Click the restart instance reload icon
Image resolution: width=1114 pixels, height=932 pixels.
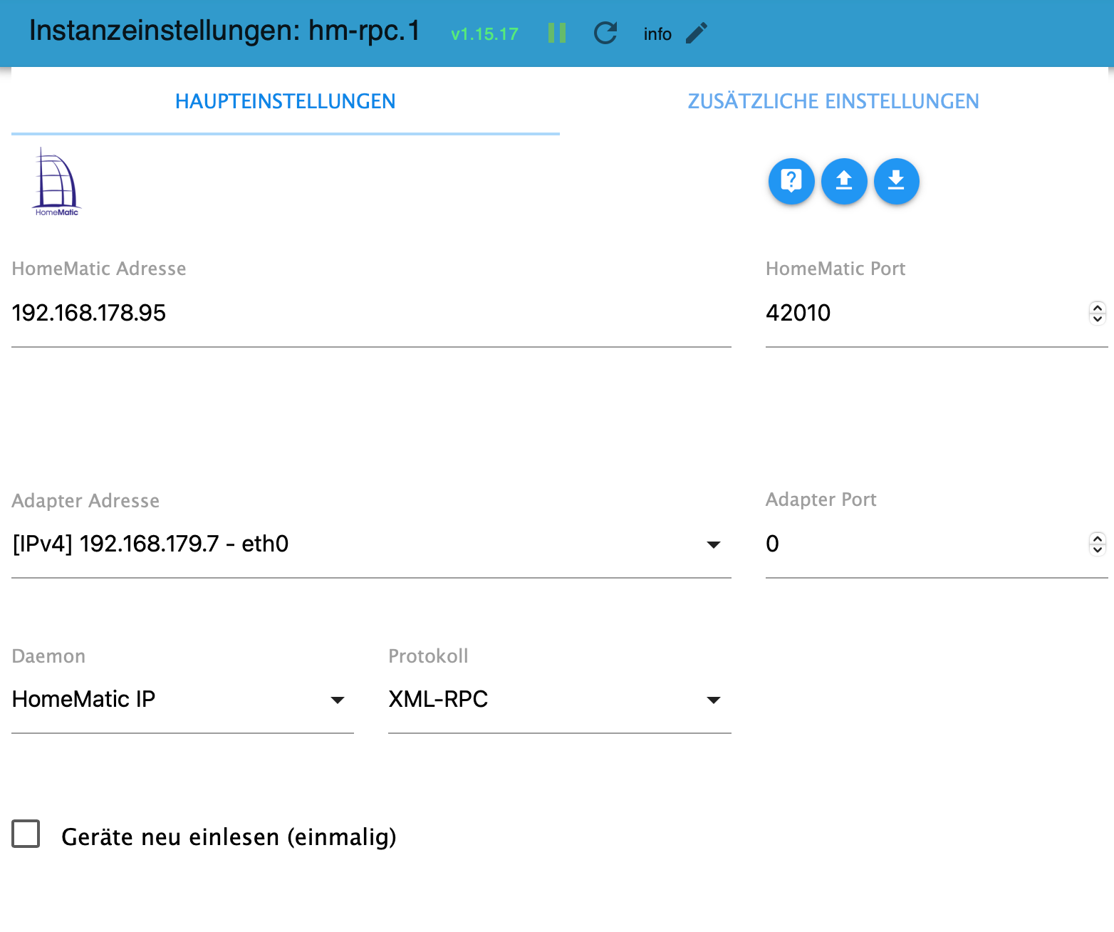coord(605,33)
